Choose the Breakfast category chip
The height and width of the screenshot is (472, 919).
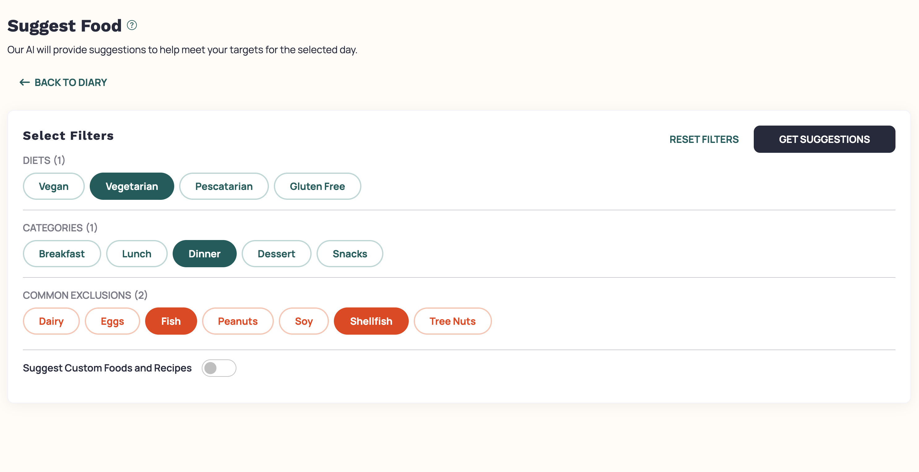62,254
